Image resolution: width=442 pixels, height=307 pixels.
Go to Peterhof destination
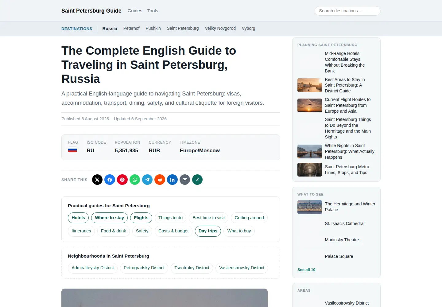point(131,28)
